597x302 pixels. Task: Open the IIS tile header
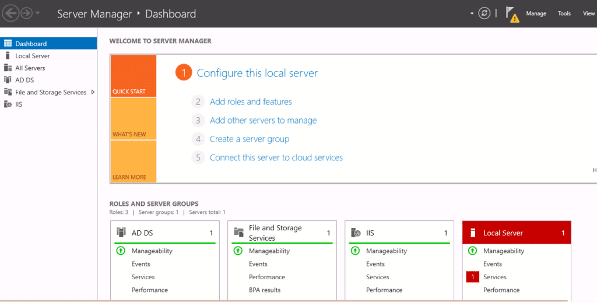(399, 233)
